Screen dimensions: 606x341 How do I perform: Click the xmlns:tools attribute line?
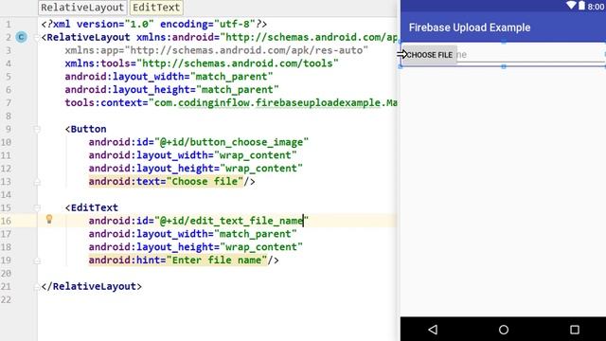pyautogui.click(x=202, y=63)
